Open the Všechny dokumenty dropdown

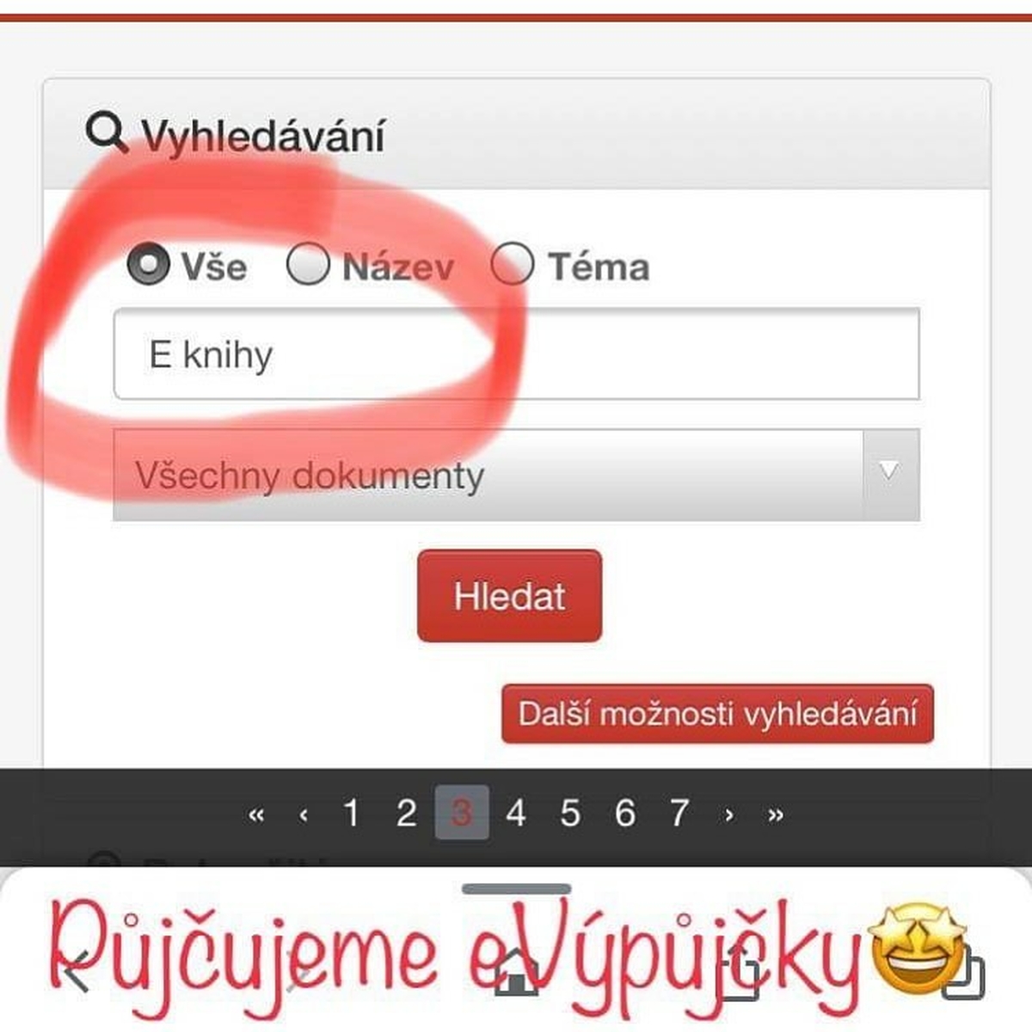[x=516, y=475]
